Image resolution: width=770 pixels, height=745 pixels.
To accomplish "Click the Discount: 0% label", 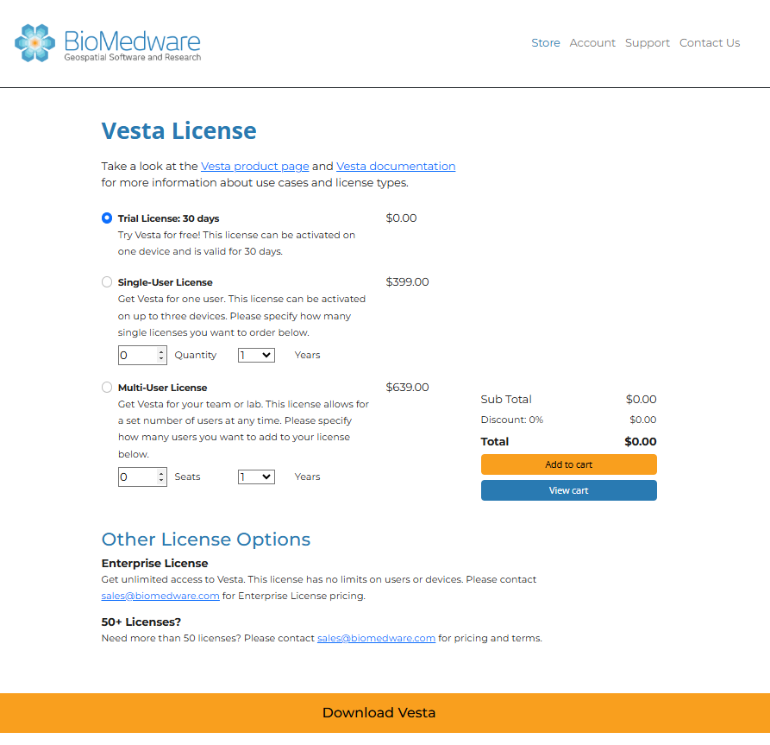I will point(511,420).
